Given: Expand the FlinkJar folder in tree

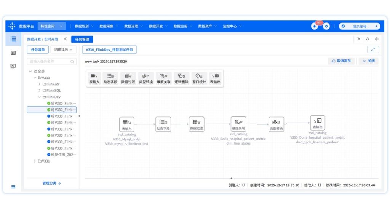Looking at the screenshot, I should coord(39,84).
